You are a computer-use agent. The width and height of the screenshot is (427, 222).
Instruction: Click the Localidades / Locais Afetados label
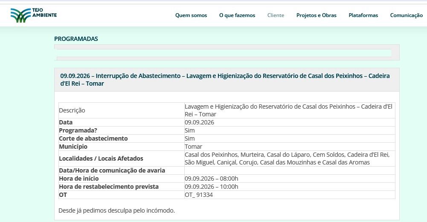101,159
